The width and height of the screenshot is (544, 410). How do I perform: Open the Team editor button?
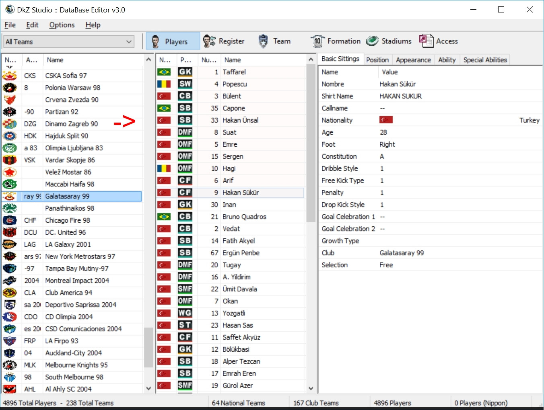point(275,41)
